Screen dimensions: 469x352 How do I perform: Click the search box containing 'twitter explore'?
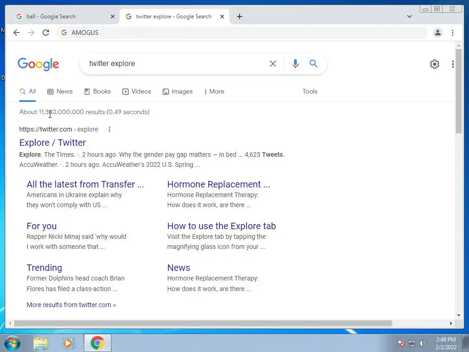176,63
